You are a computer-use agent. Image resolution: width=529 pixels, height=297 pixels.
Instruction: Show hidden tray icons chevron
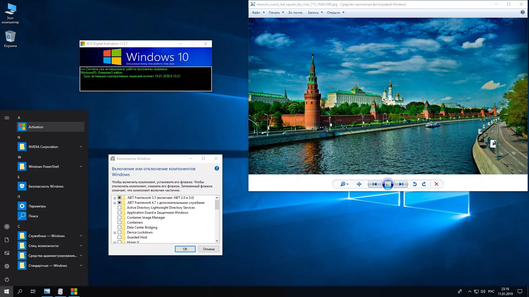[x=469, y=291]
